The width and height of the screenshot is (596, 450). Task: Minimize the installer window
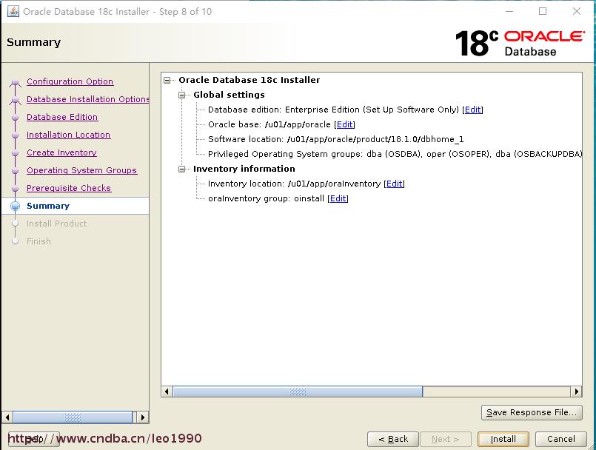pos(509,11)
